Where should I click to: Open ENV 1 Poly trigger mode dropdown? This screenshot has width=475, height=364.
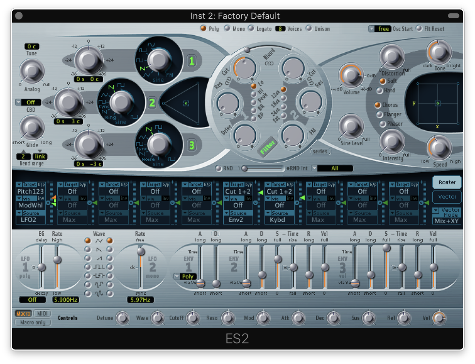[185, 276]
